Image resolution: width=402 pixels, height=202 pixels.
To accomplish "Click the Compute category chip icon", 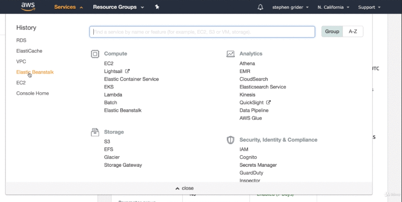I will coord(95,54).
